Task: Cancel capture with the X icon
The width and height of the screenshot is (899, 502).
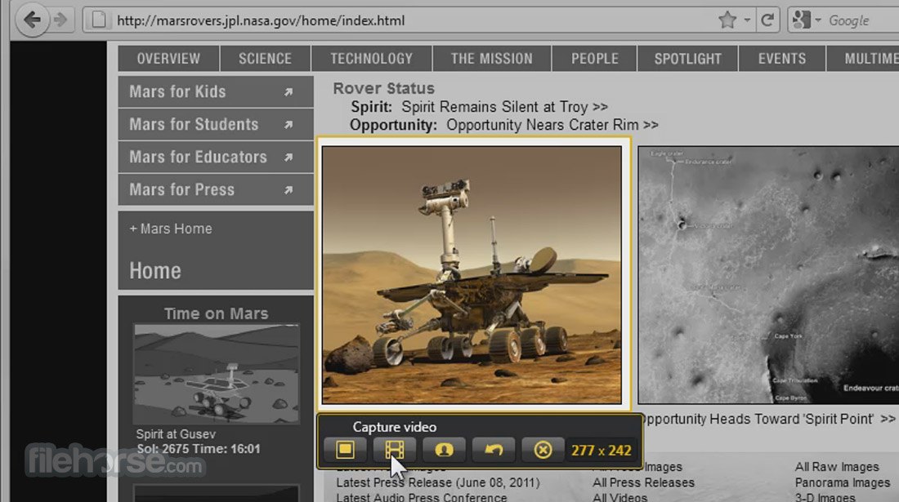Action: coord(543,450)
